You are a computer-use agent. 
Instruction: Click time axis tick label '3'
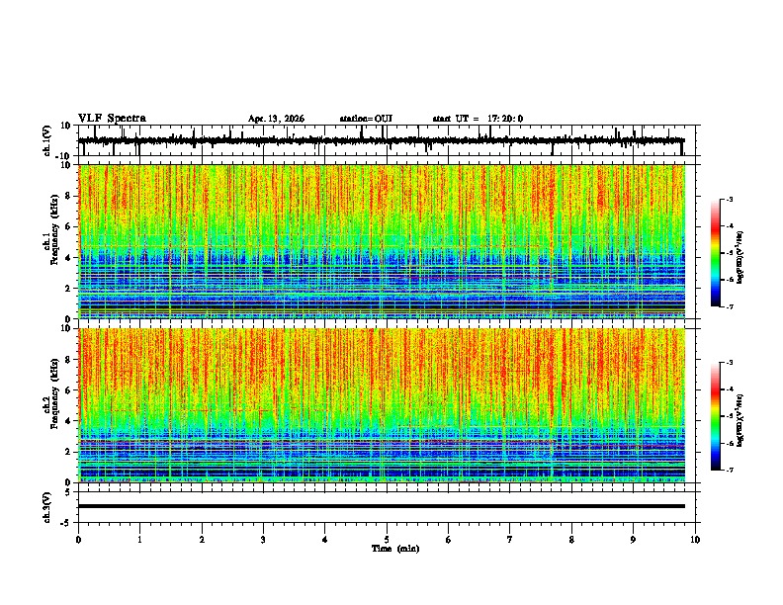point(263,540)
